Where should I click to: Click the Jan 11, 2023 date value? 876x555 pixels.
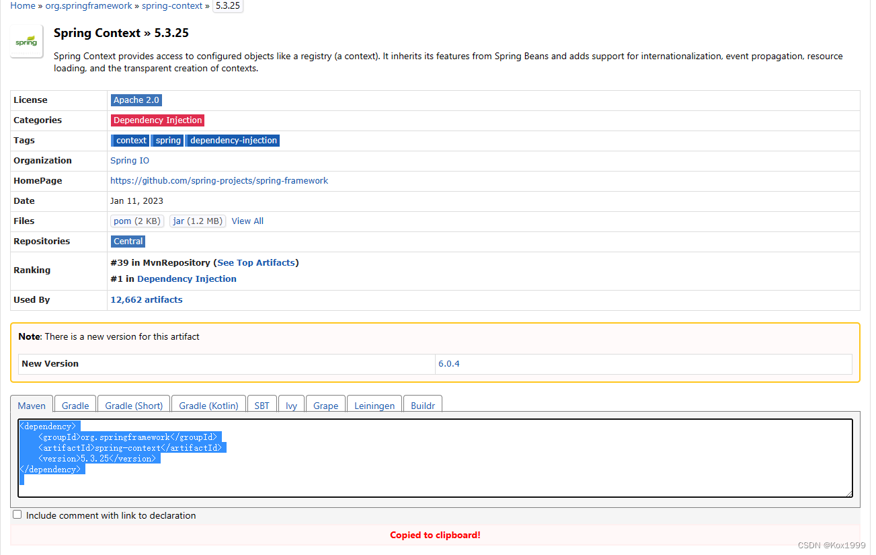point(136,201)
